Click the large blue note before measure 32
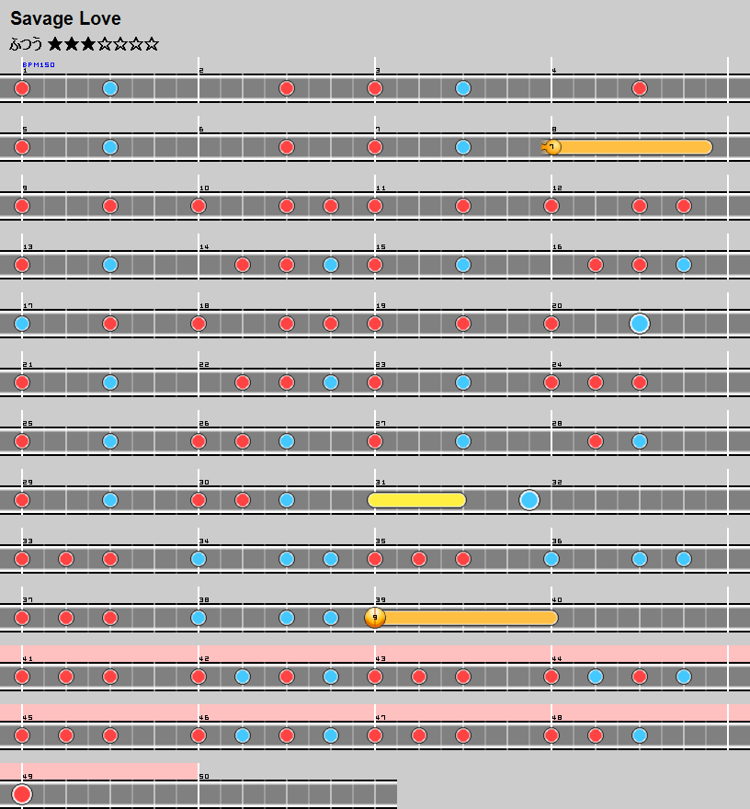The image size is (750, 809). 529,500
